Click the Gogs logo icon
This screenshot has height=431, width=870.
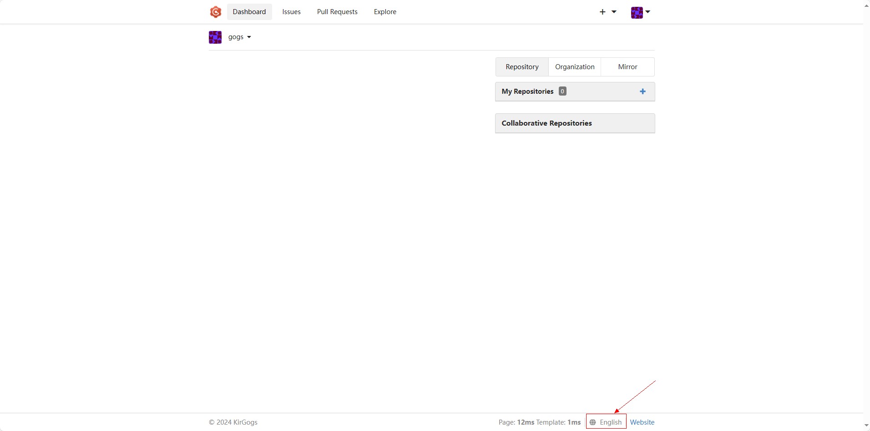click(x=215, y=12)
